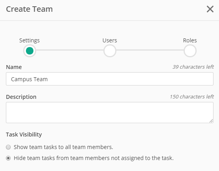Image resolution: width=219 pixels, height=171 pixels.
Task: Switch to the Roles step label
Action: coord(190,40)
